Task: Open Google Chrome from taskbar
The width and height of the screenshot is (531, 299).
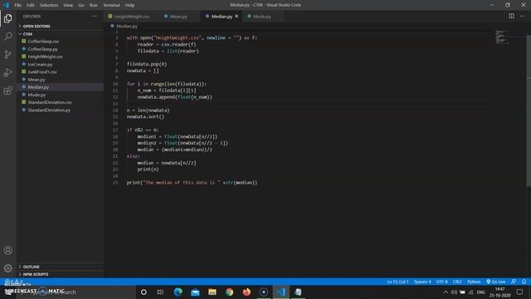Action: 229,292
